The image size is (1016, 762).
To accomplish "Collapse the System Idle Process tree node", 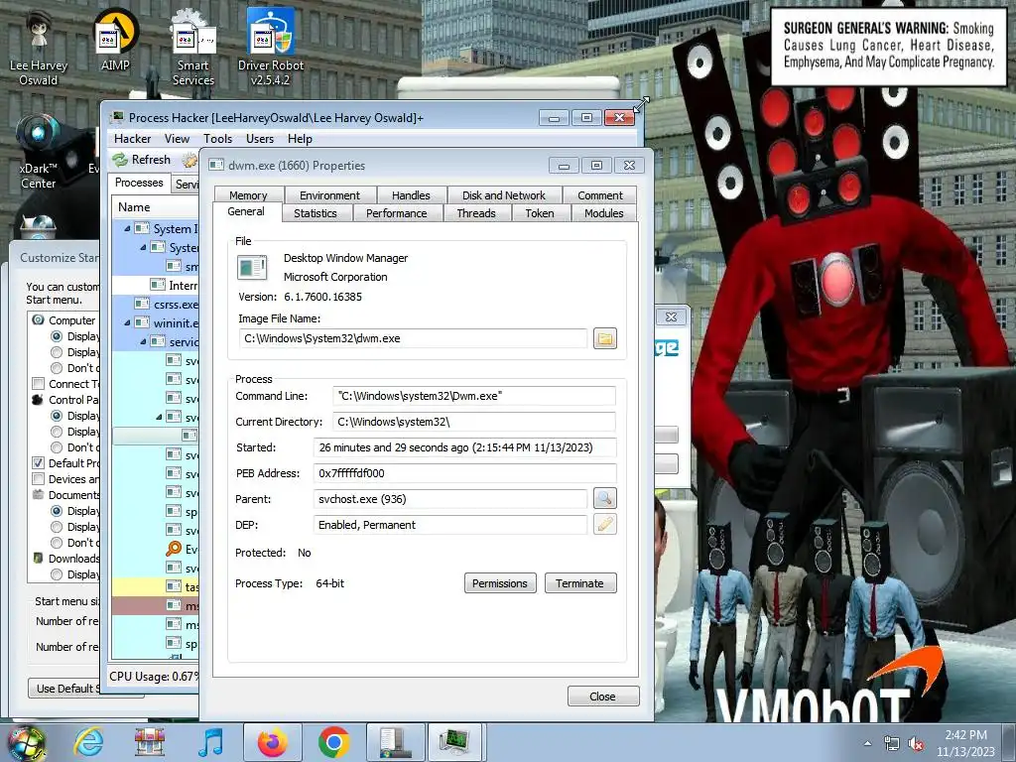I will click(x=127, y=228).
